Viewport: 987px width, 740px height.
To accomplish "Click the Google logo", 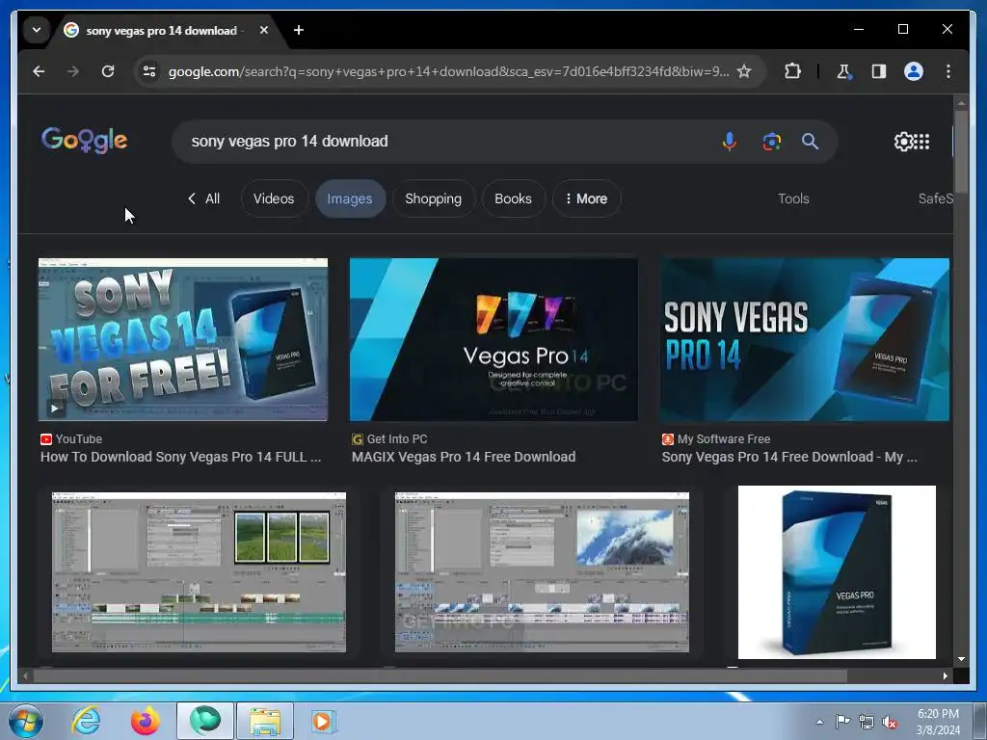I will click(x=85, y=141).
